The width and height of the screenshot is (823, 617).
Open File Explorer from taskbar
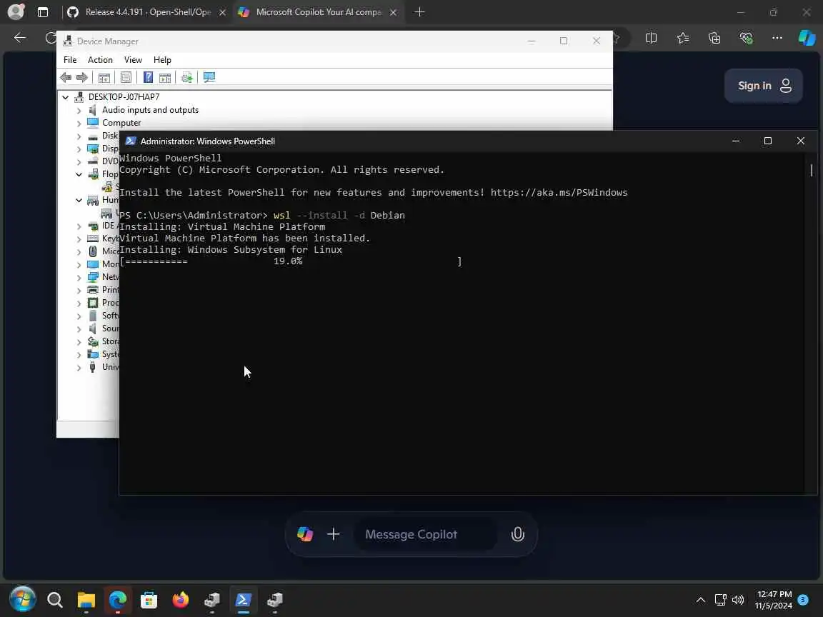[86, 600]
